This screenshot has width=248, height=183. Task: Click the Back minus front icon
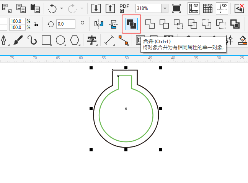click(x=221, y=24)
